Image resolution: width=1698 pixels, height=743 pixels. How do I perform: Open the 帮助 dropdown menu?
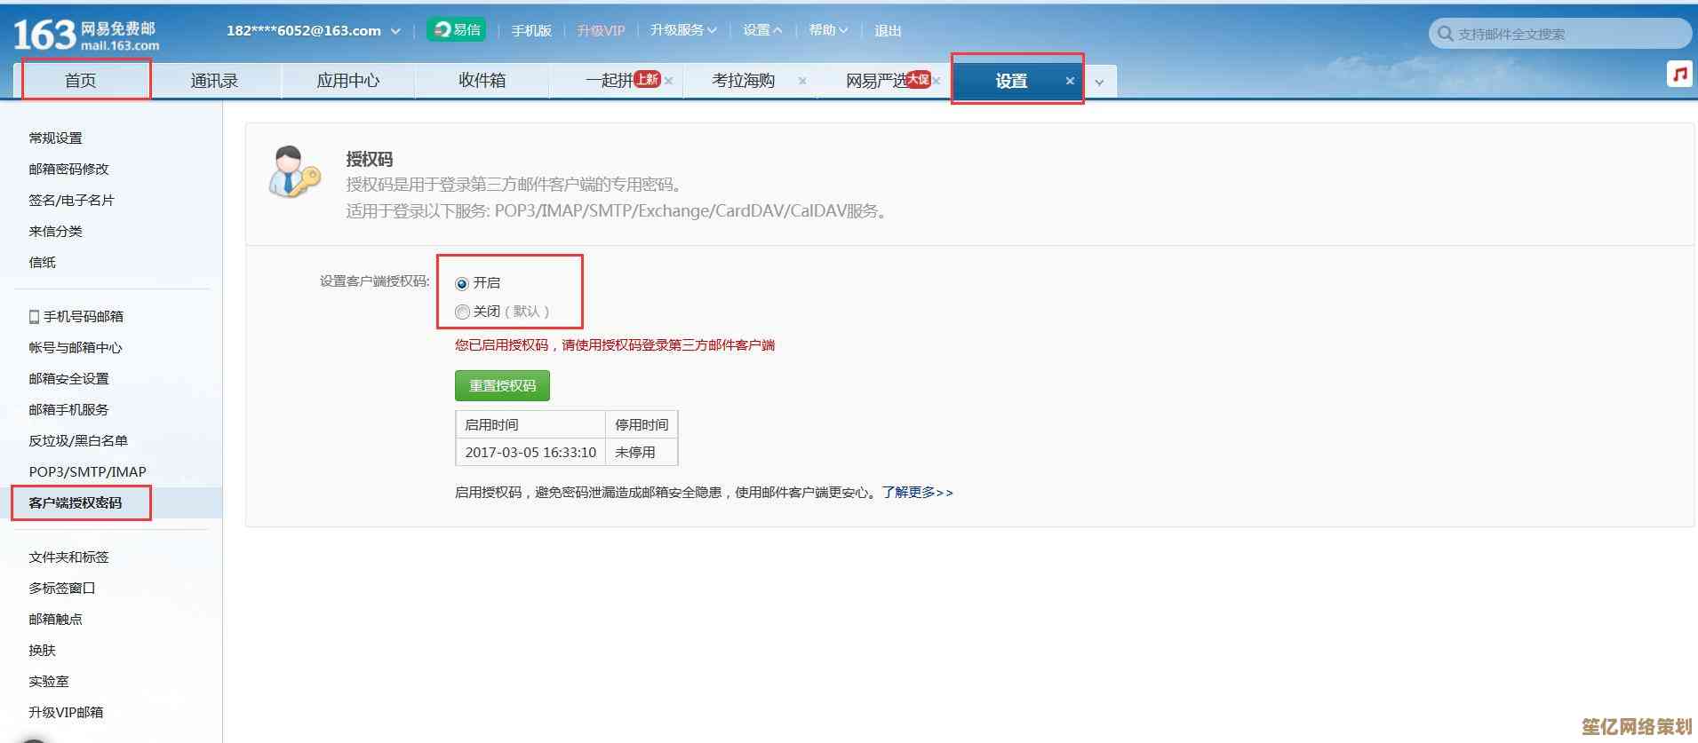[827, 30]
